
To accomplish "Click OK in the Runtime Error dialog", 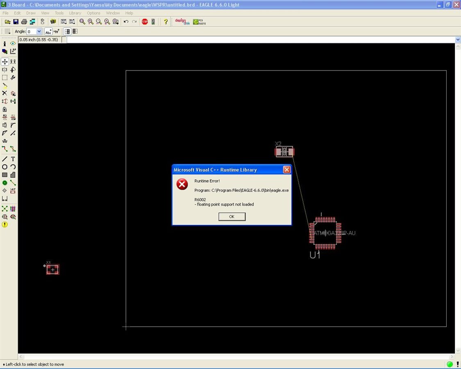I will tap(232, 216).
